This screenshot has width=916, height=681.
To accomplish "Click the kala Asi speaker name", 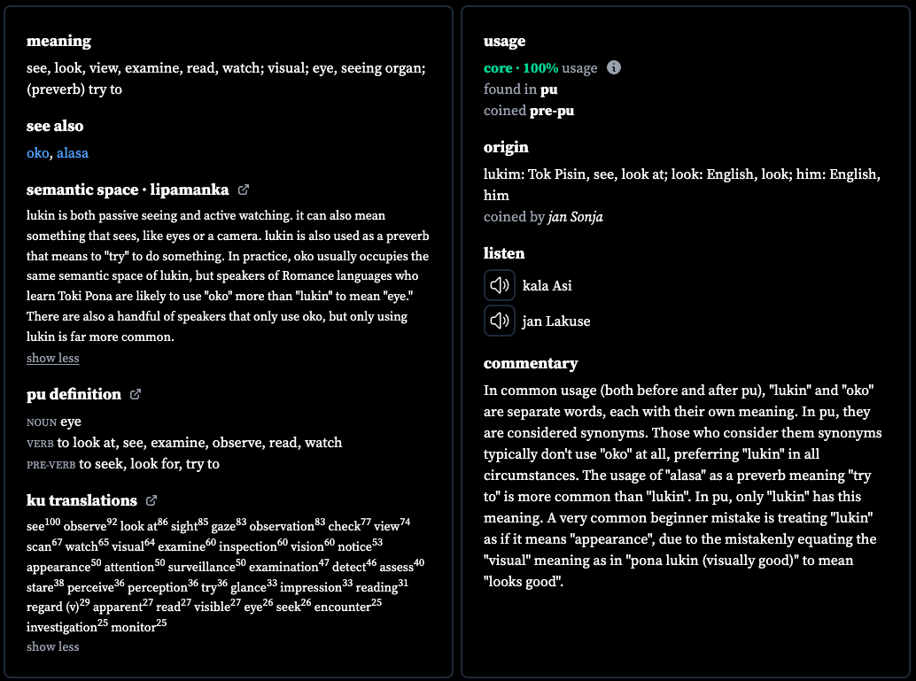I will [547, 286].
